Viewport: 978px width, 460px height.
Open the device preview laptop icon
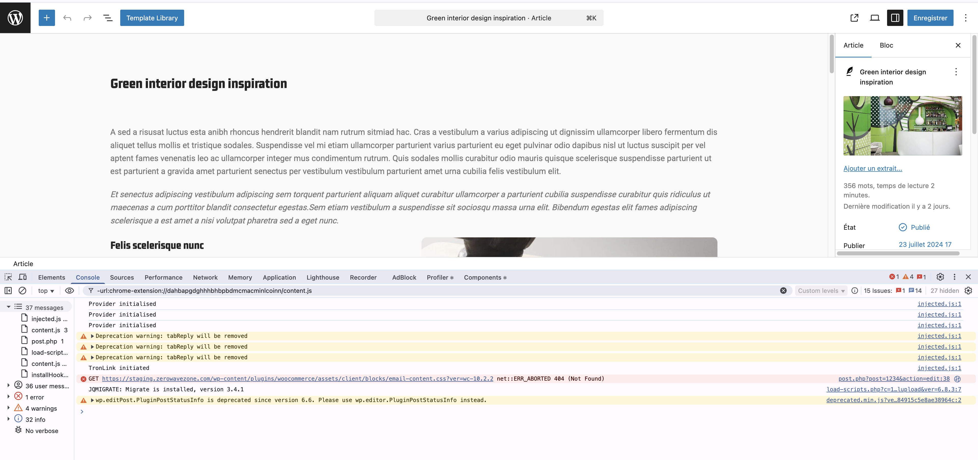tap(875, 18)
